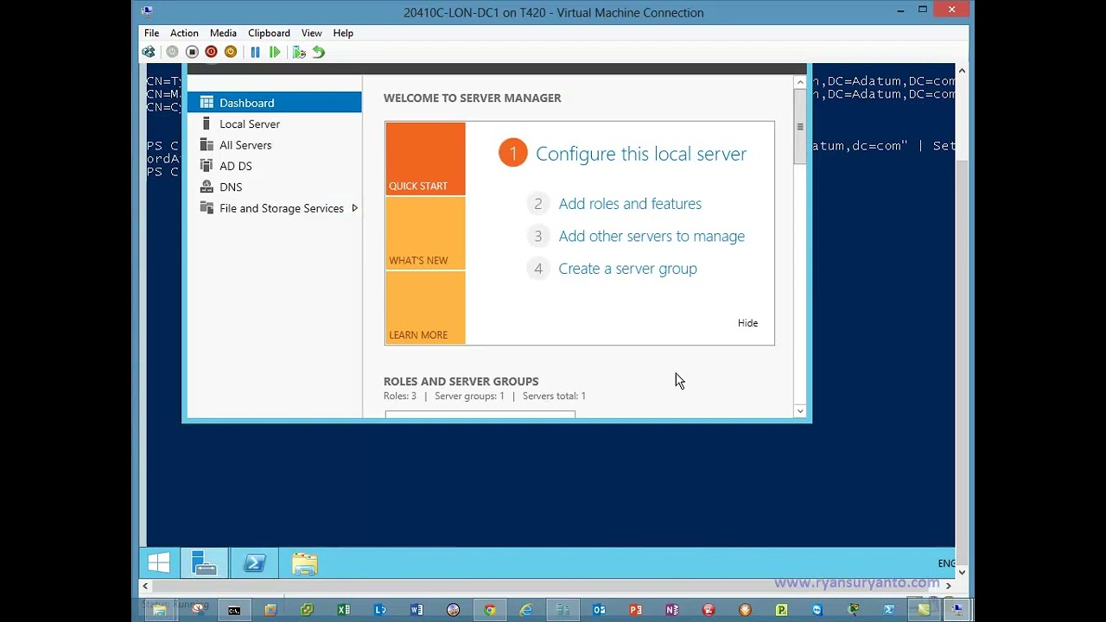Click the guest Windows Start button
Image resolution: width=1106 pixels, height=622 pixels.
tap(159, 563)
